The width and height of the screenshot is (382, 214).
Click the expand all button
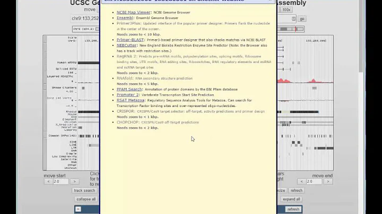pos(291,199)
